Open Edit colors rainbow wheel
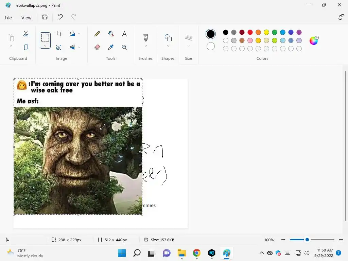Image resolution: width=348 pixels, height=261 pixels. pyautogui.click(x=314, y=40)
